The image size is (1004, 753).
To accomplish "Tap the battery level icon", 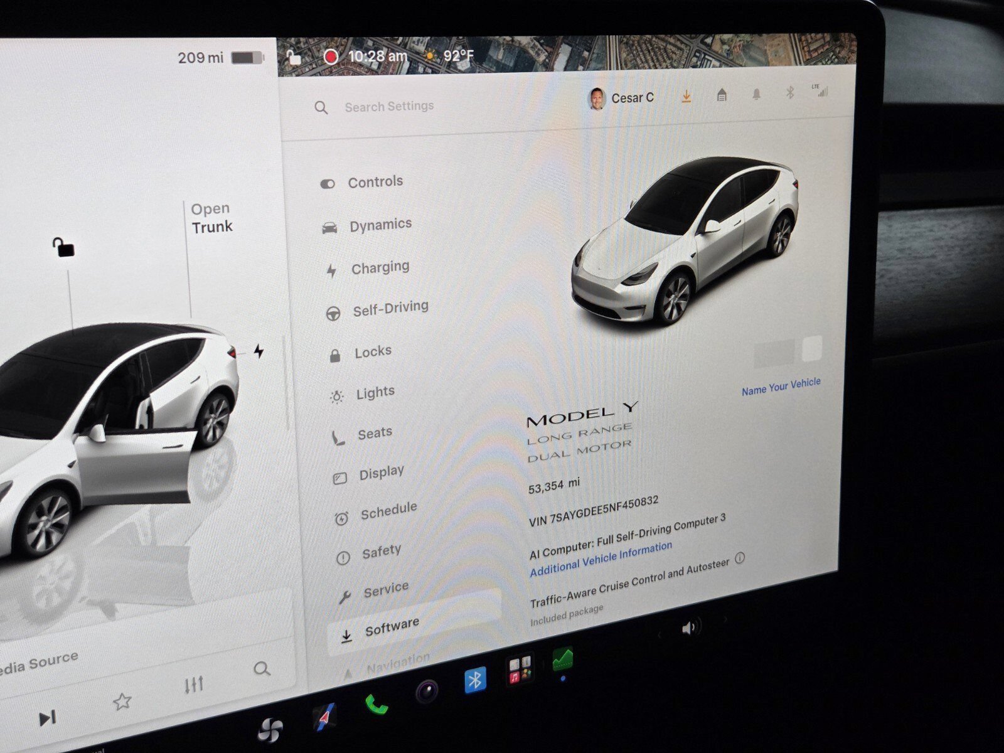I will pyautogui.click(x=247, y=58).
